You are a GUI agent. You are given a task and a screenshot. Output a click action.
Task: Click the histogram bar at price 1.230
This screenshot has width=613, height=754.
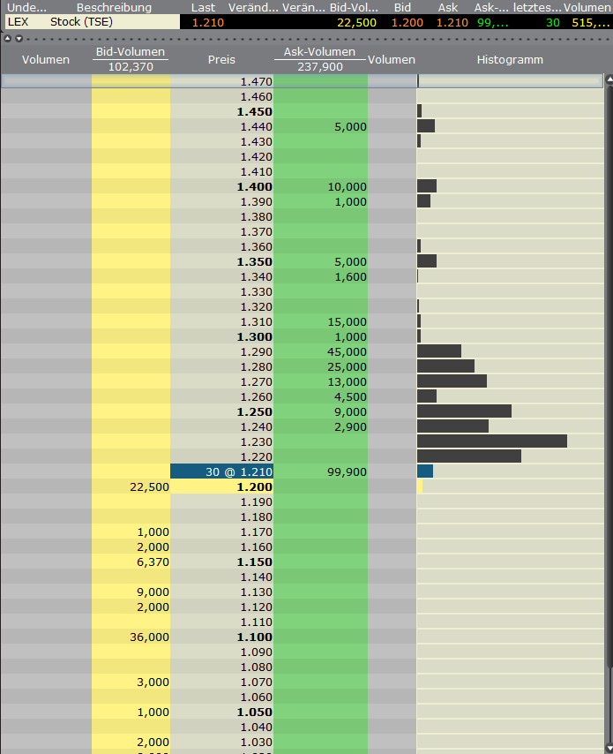click(491, 441)
